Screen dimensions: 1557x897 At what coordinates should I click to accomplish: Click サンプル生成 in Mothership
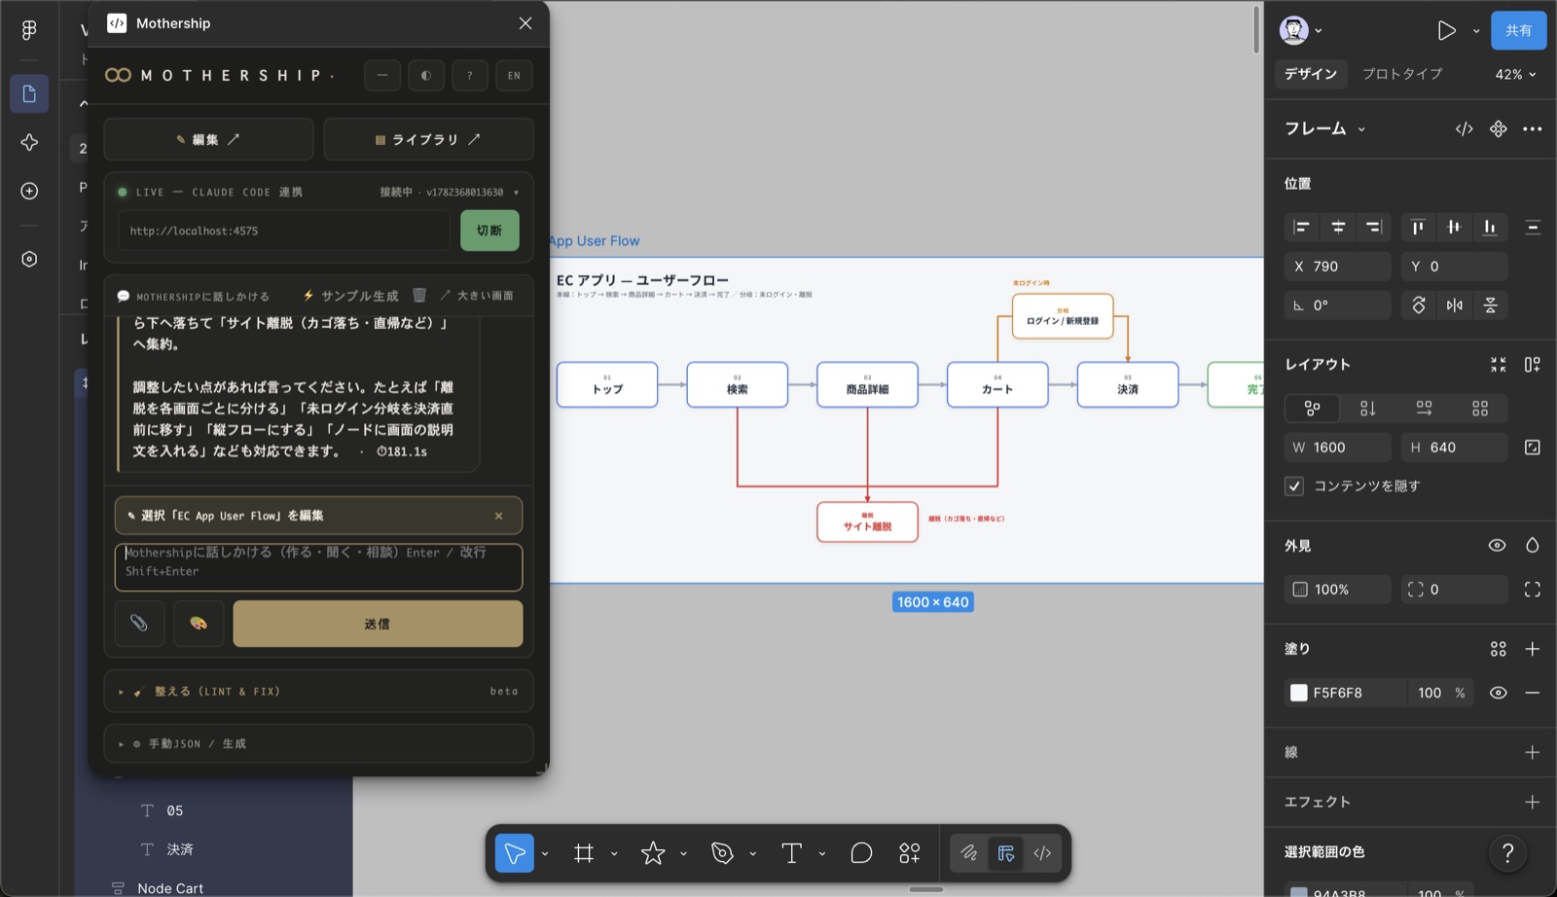pyautogui.click(x=350, y=296)
